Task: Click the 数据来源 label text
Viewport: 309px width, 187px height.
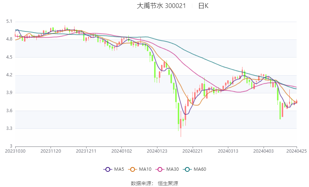Action: point(142,183)
